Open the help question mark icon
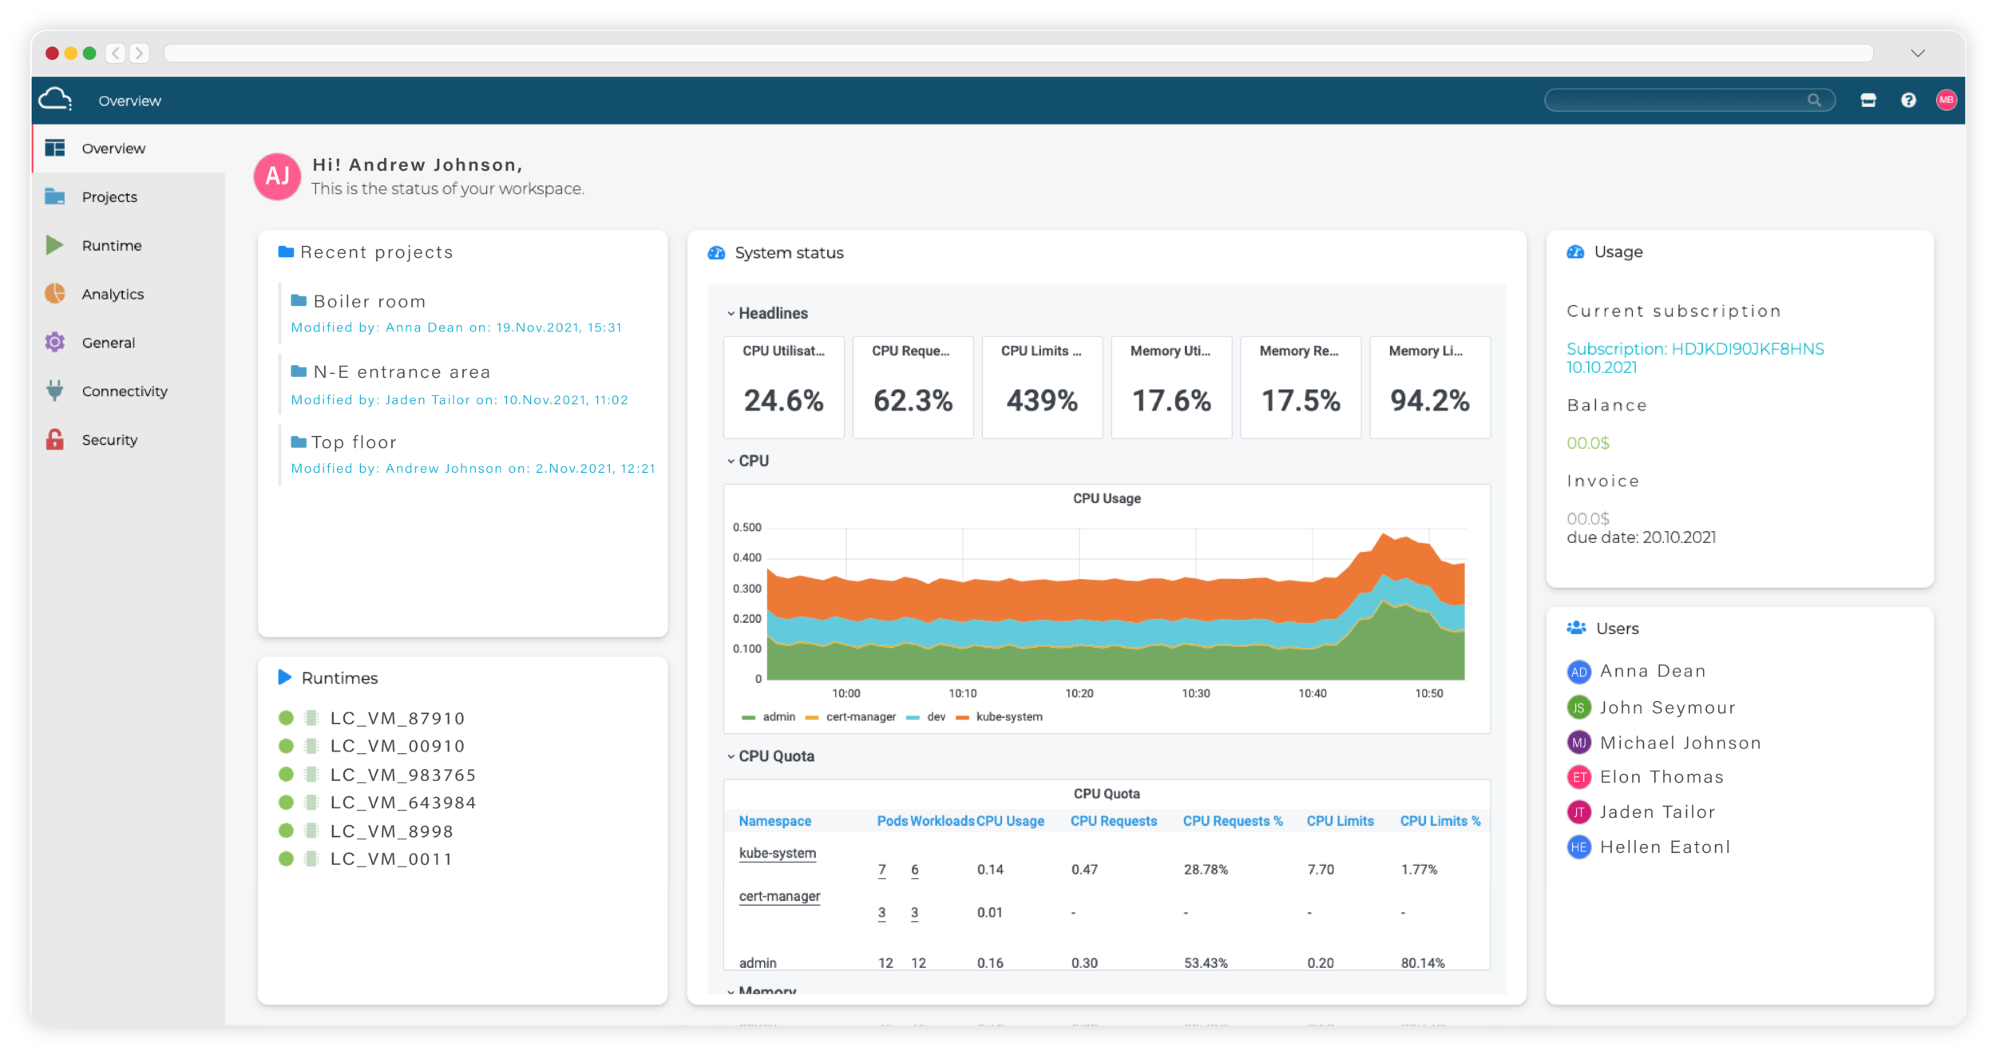Screen dimensions: 1996x1055 click(x=1908, y=100)
